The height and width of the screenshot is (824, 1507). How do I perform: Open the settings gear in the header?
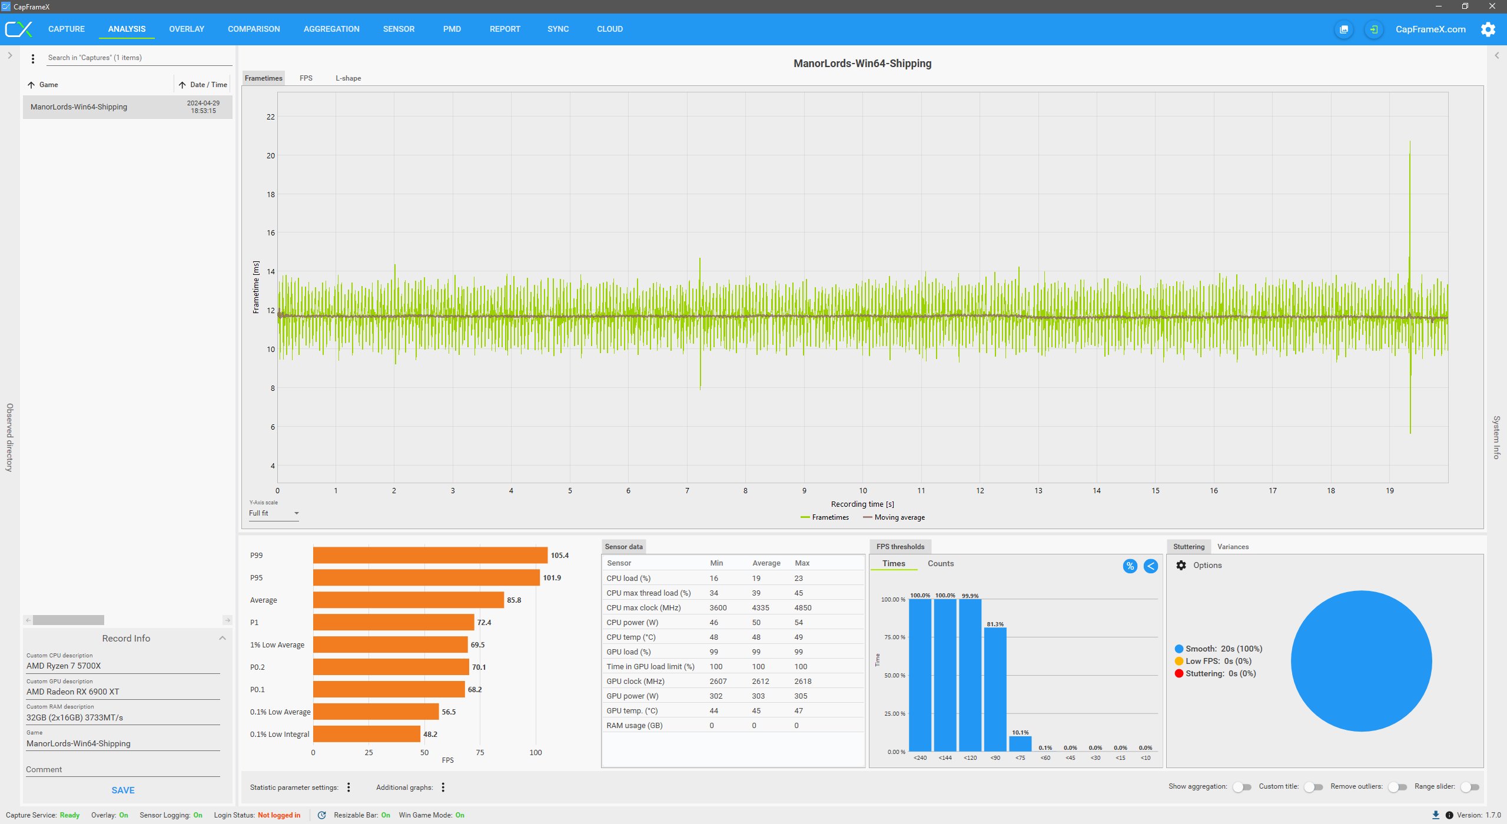click(x=1488, y=29)
